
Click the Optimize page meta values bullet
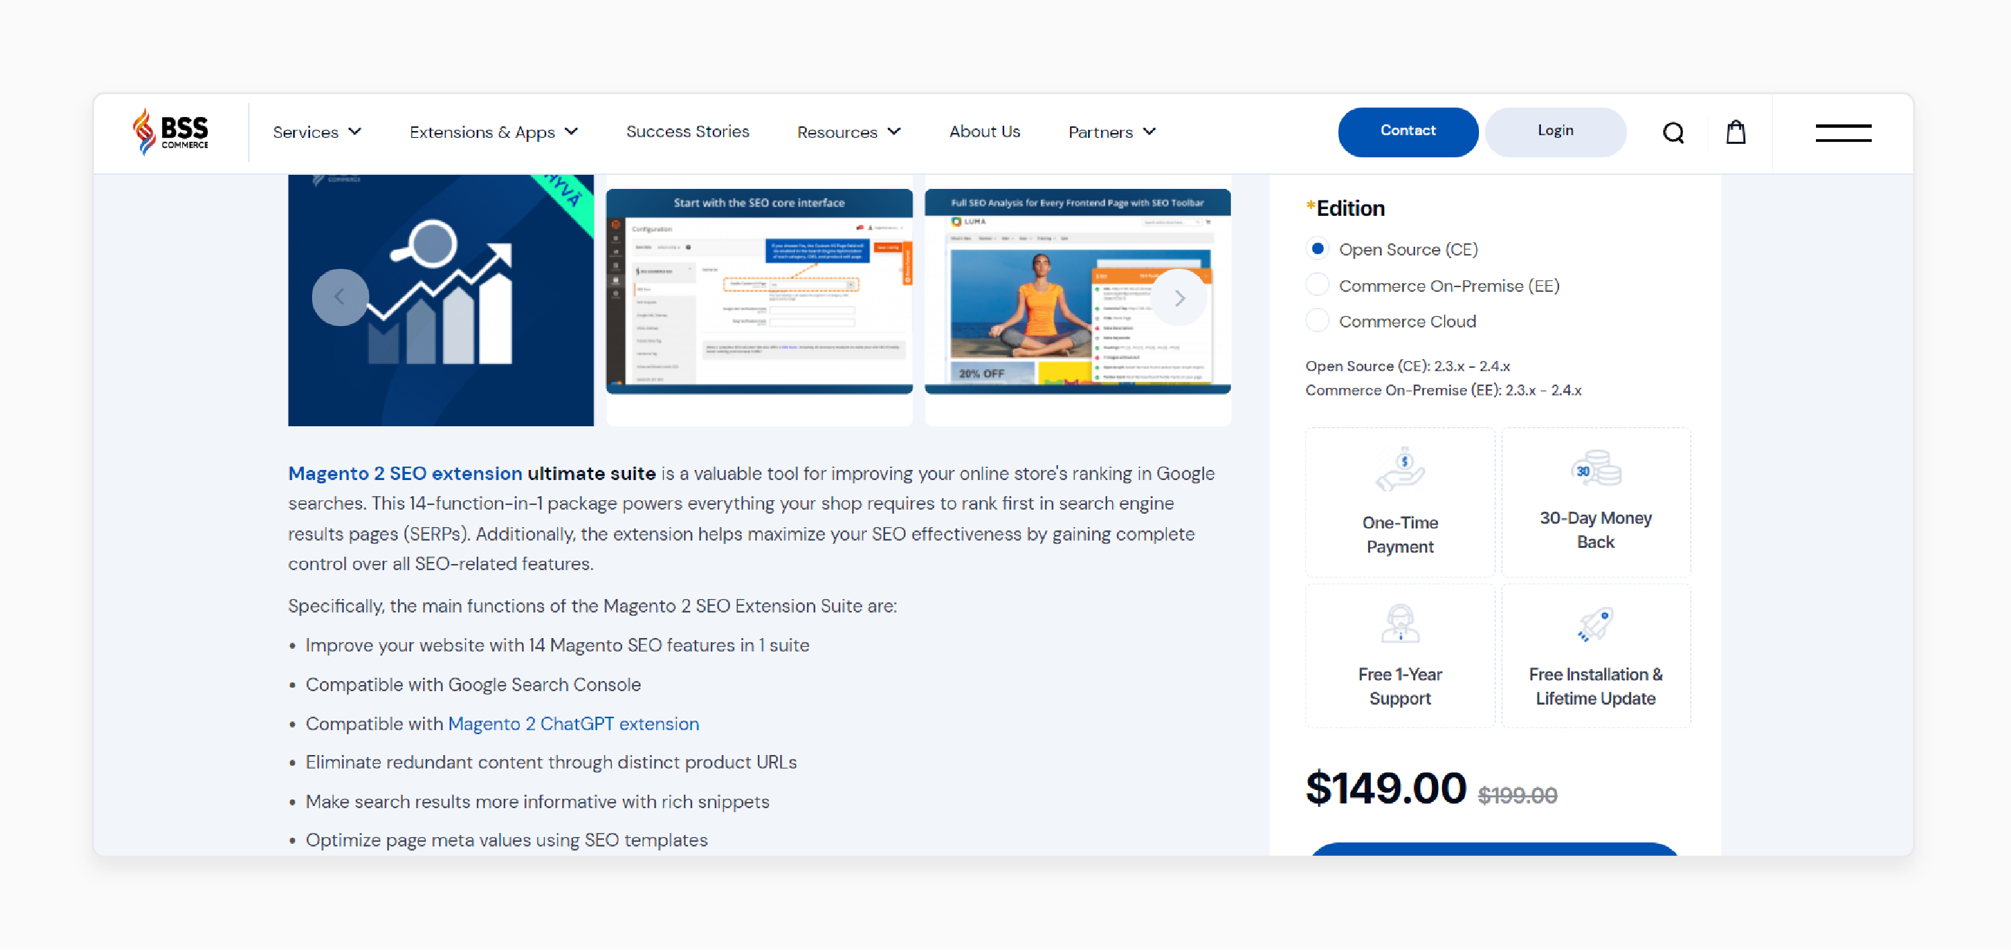point(506,840)
